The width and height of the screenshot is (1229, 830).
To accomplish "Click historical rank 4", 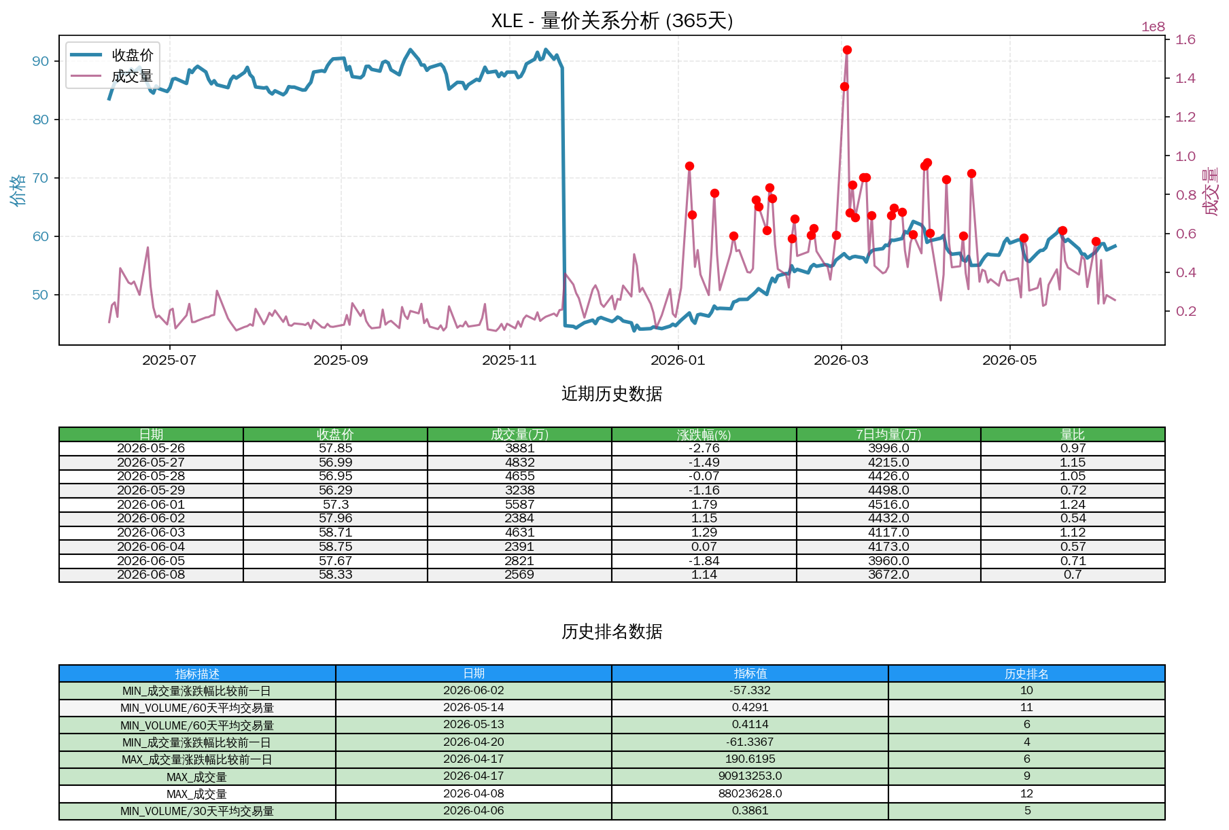I will tap(1026, 742).
